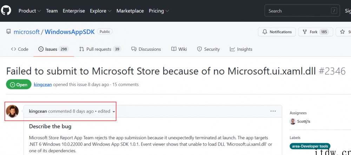Click the repository book icon

(x=8, y=32)
